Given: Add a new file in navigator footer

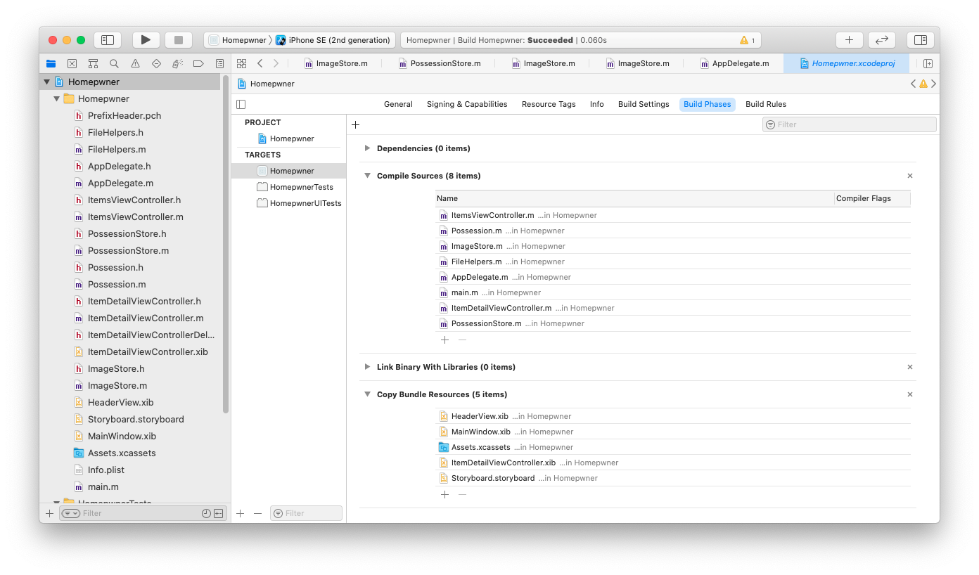Looking at the screenshot, I should coord(49,513).
